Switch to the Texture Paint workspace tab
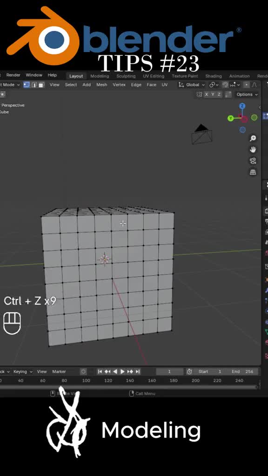 click(x=185, y=76)
